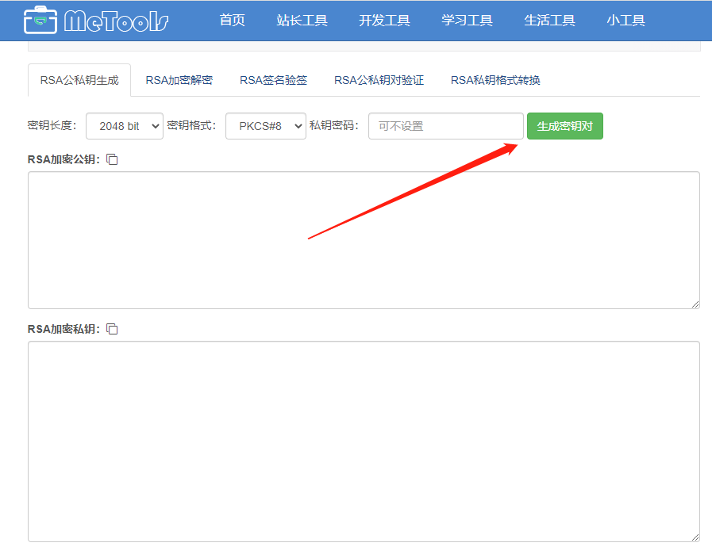Image resolution: width=712 pixels, height=558 pixels.
Task: Click inside the RSA加密私钥 text area
Action: pos(364,441)
